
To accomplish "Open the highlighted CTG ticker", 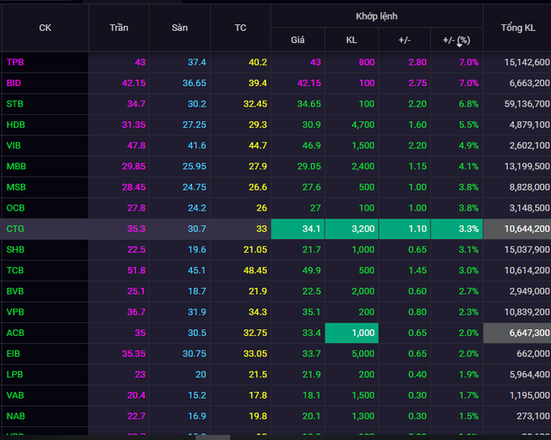I will (15, 229).
